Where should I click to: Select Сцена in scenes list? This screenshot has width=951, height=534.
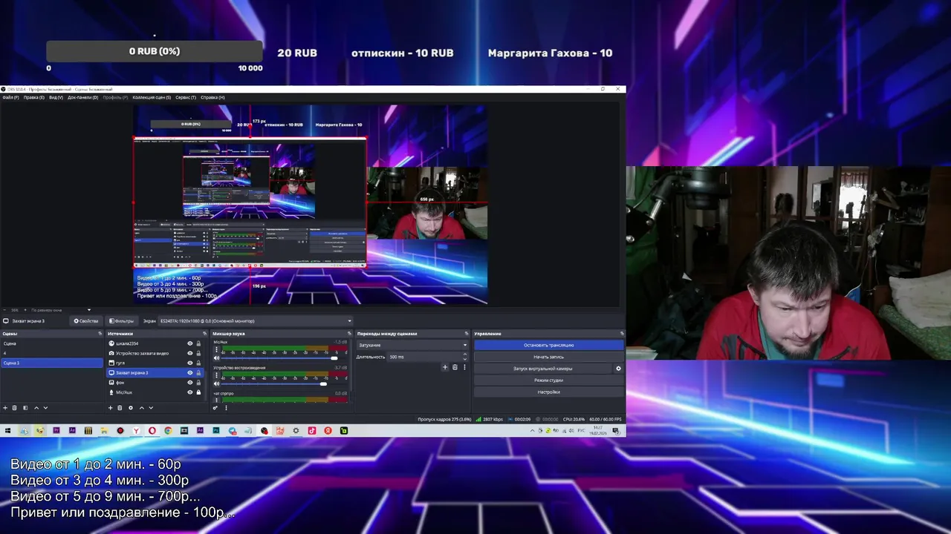(x=51, y=343)
